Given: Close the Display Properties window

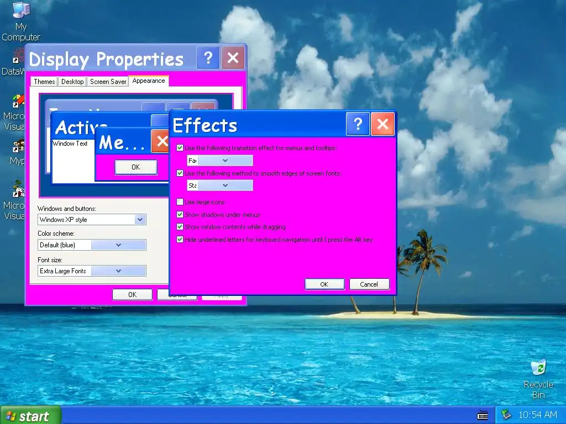Looking at the screenshot, I should 233,57.
